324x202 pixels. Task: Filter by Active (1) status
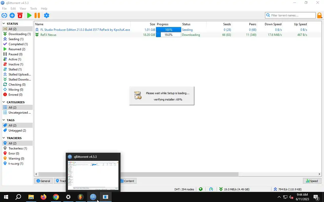[x=17, y=59]
